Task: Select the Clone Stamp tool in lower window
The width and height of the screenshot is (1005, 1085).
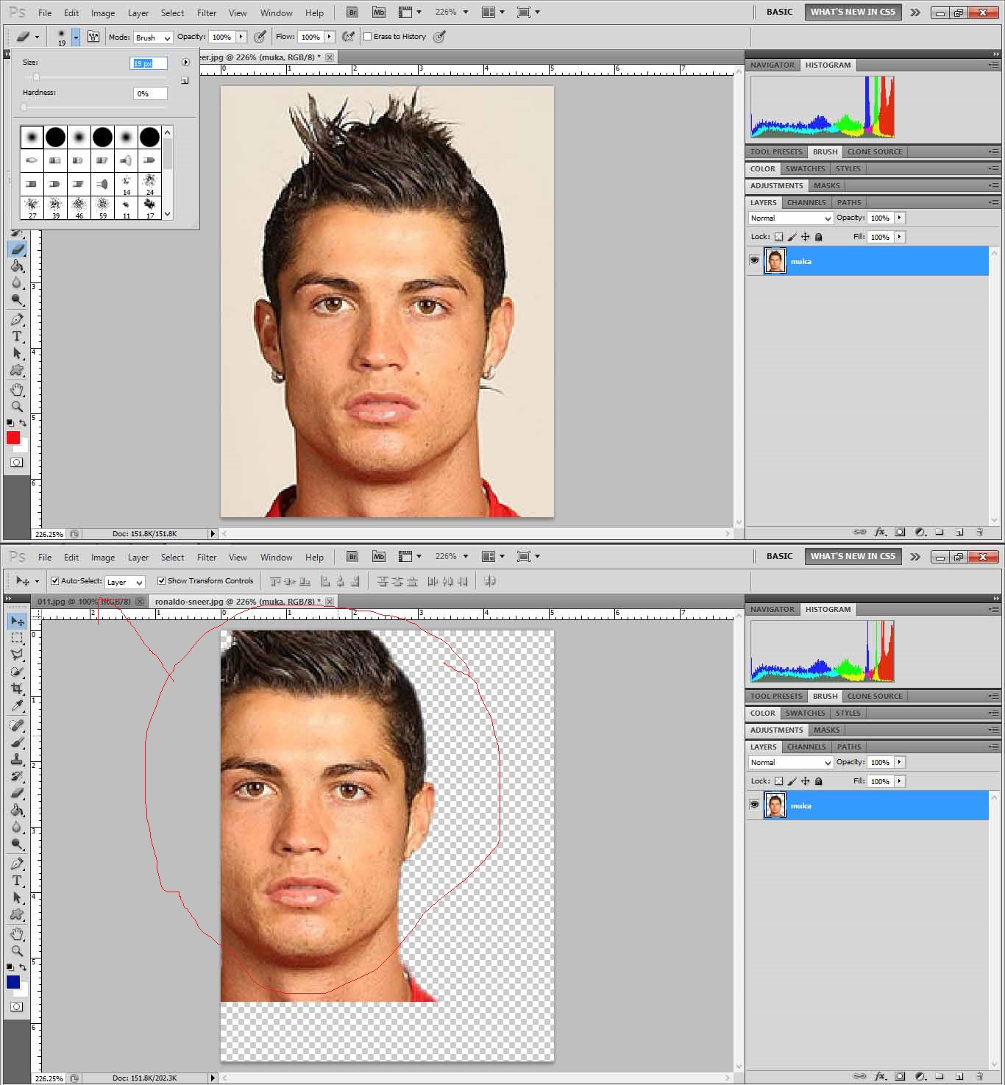Action: point(17,759)
